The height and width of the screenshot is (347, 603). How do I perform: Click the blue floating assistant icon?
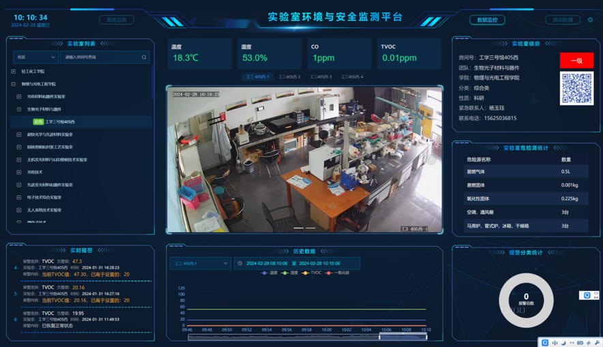click(587, 295)
